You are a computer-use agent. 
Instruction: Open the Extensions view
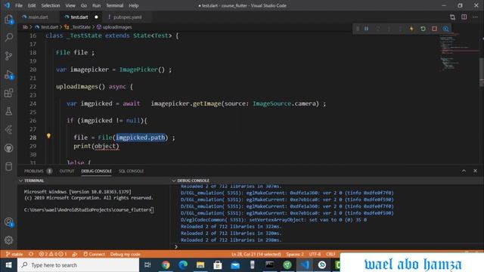tap(8, 93)
